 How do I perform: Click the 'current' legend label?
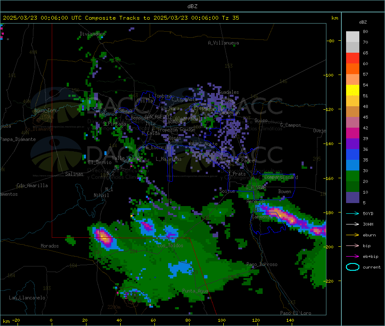[372, 267]
